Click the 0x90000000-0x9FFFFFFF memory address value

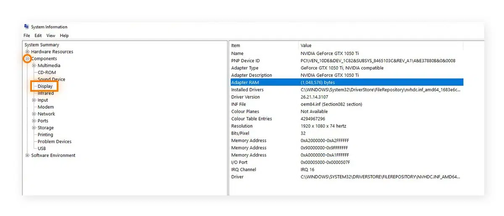[324, 148]
